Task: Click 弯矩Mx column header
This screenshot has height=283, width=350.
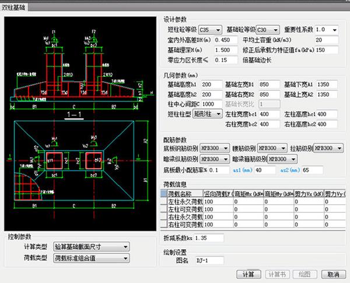Action: [249, 194]
